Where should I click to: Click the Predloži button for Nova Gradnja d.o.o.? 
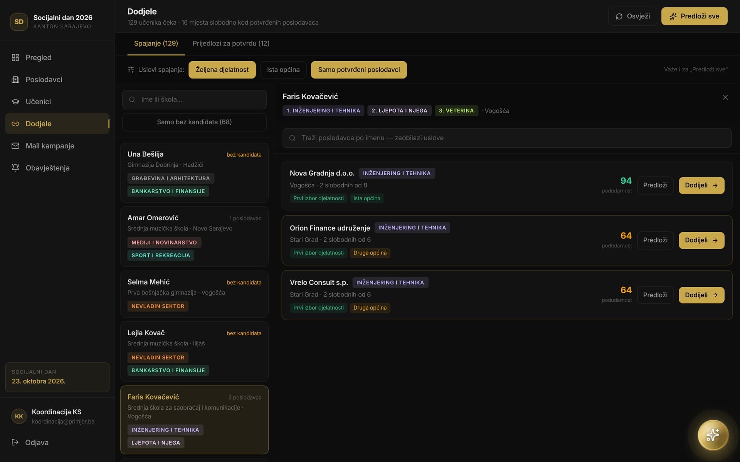(x=655, y=185)
